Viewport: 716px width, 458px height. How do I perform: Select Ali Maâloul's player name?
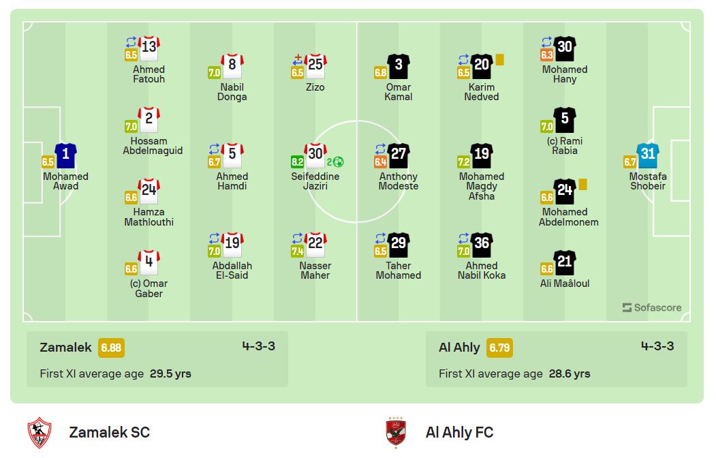point(565,284)
